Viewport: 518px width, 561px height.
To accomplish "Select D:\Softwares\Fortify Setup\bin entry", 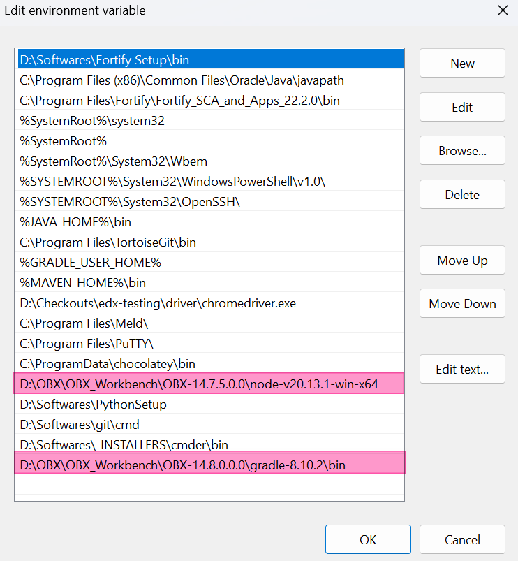I will pos(211,59).
